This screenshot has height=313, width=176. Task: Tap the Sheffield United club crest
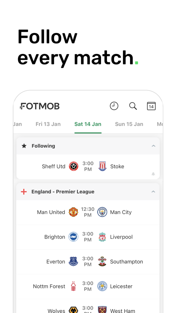pos(74,166)
